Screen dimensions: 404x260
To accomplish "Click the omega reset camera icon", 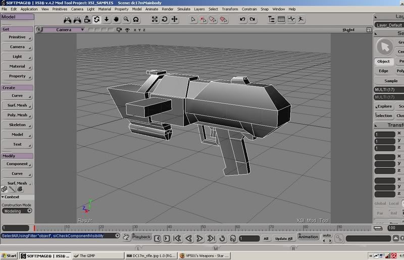I will (x=136, y=19).
